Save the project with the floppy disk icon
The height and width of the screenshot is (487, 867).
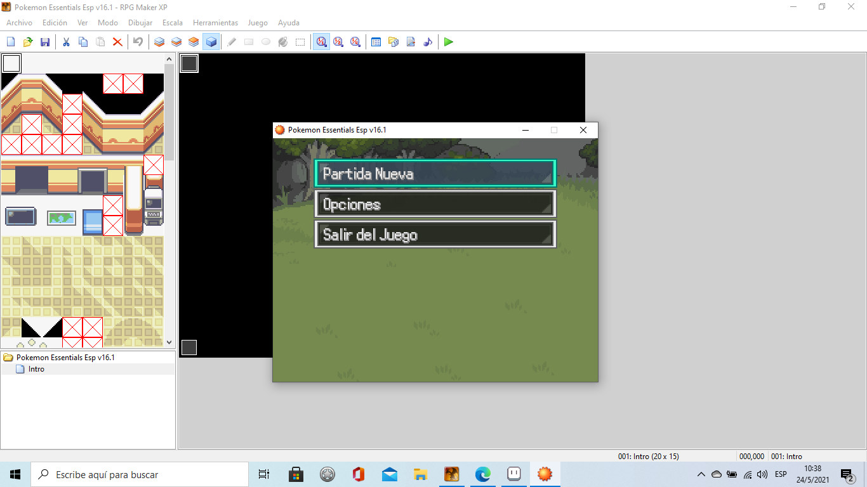click(45, 42)
